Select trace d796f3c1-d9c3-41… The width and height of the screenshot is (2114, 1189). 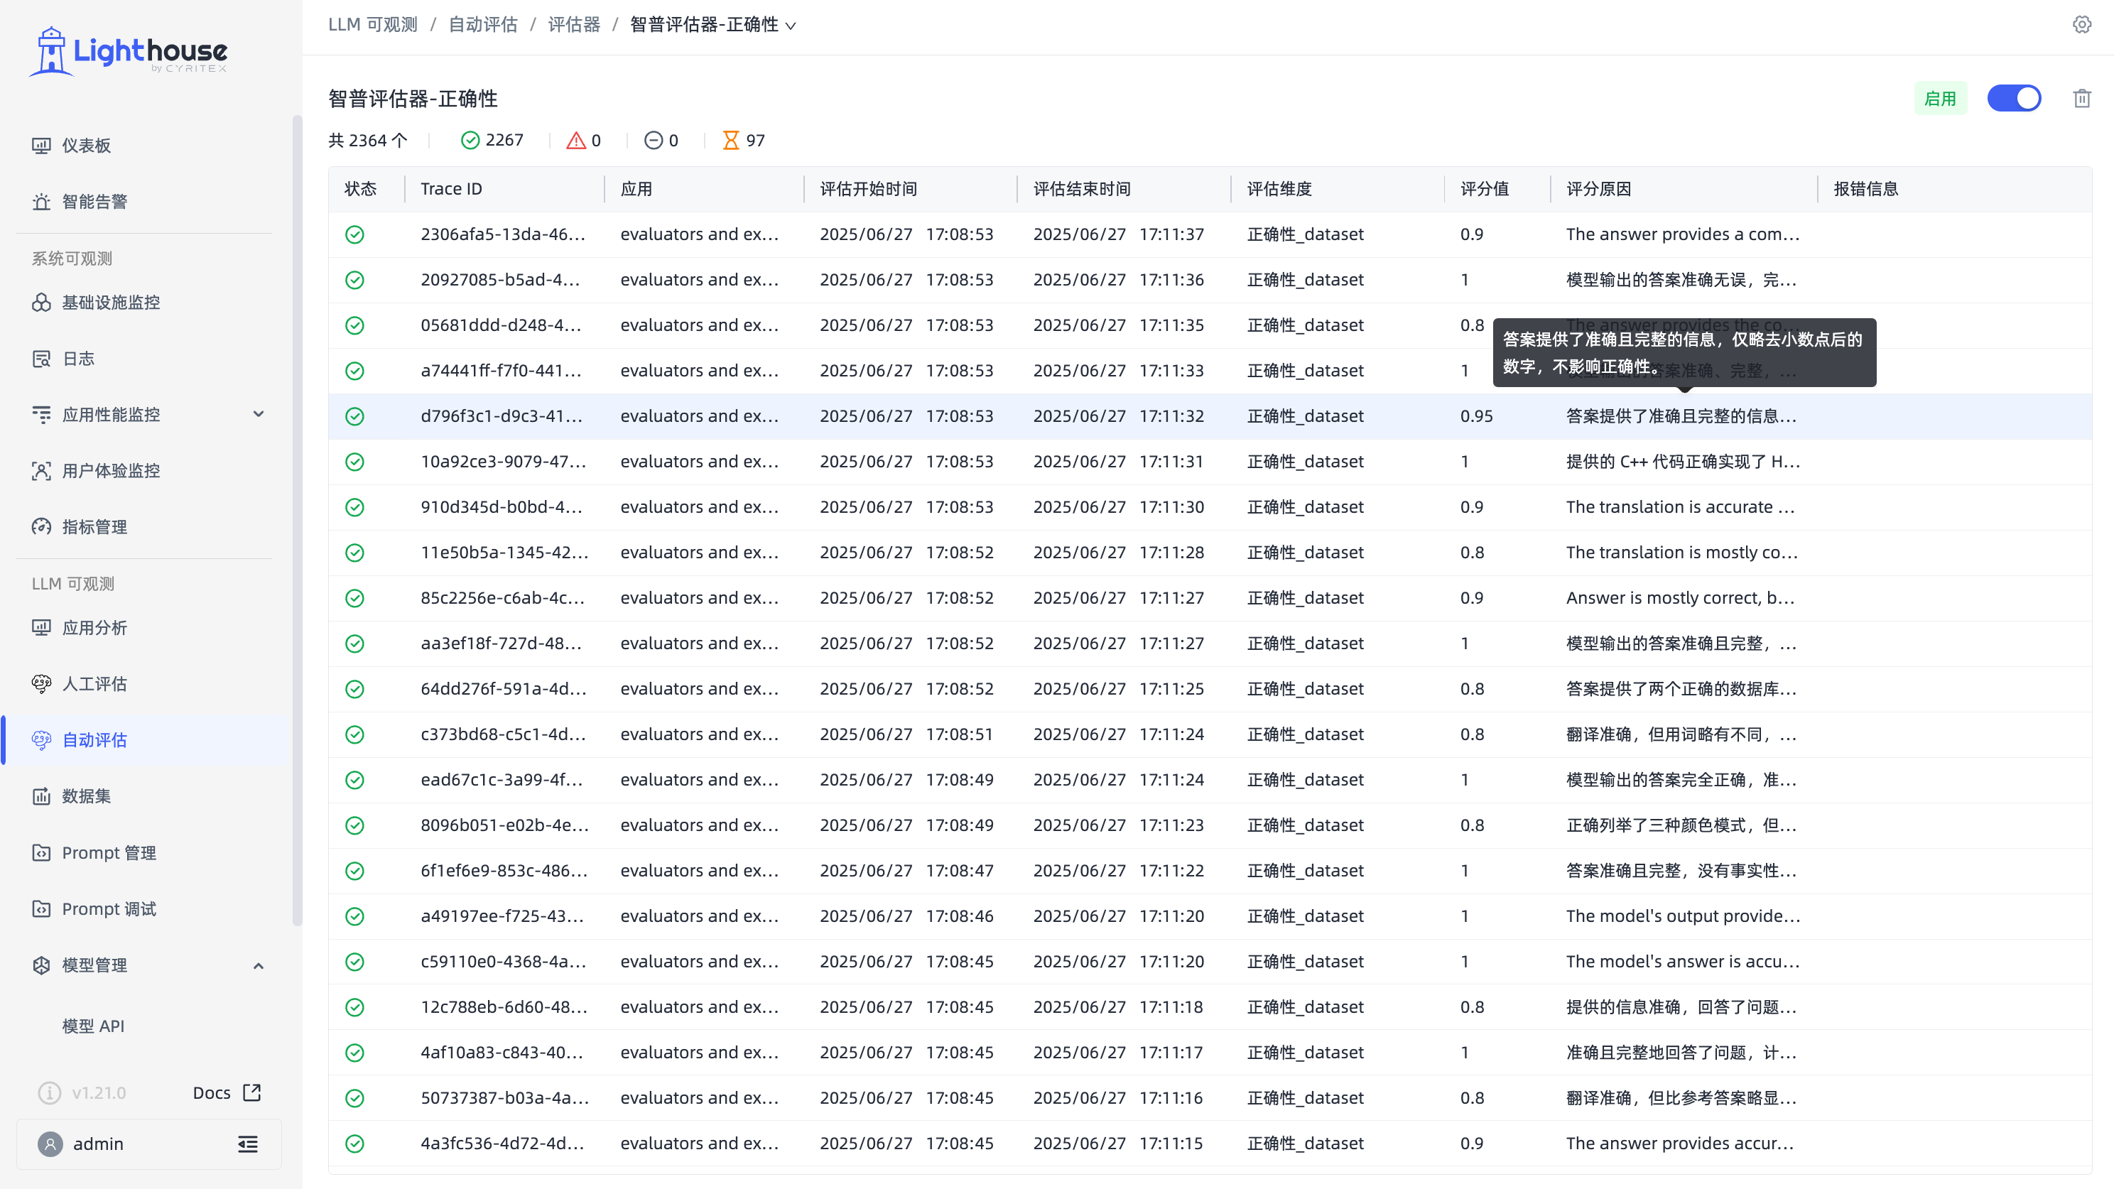(502, 416)
